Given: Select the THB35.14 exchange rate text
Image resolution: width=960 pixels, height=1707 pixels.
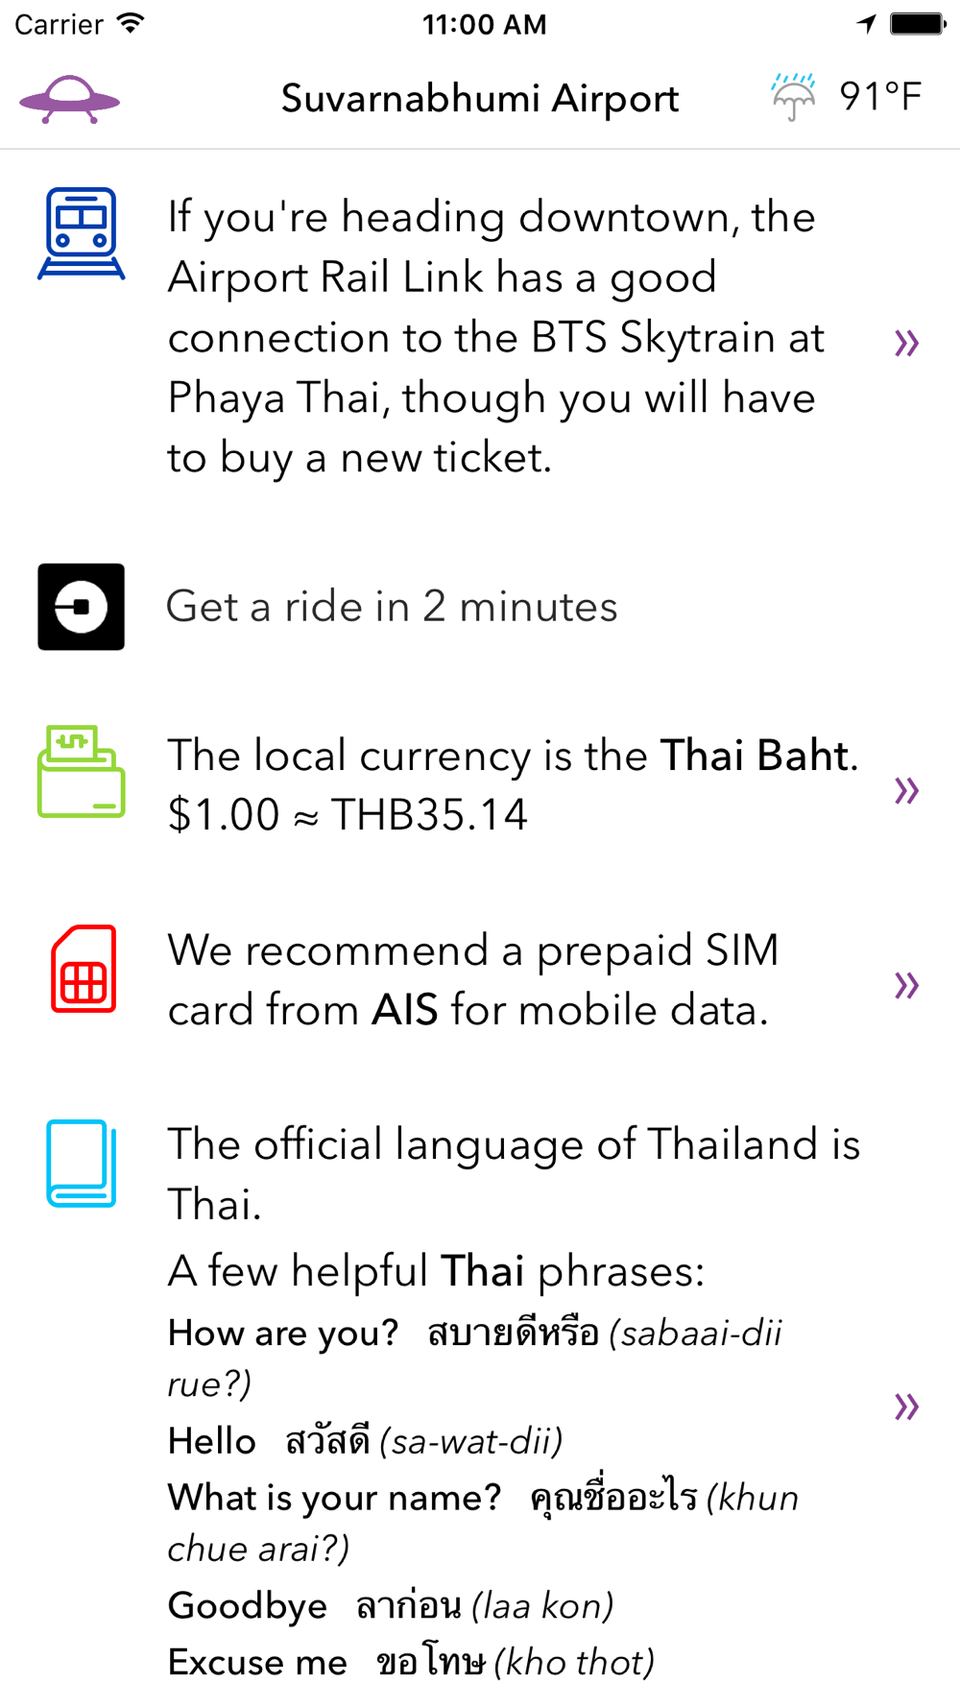Looking at the screenshot, I should pyautogui.click(x=430, y=815).
